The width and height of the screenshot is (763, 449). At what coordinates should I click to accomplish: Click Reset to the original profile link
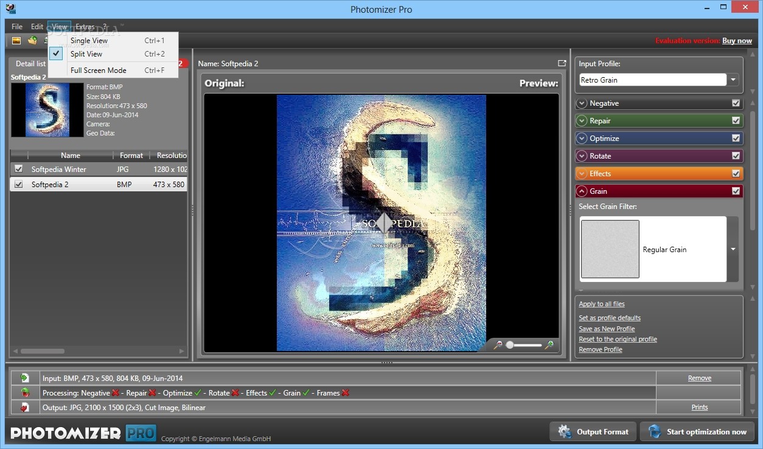618,339
